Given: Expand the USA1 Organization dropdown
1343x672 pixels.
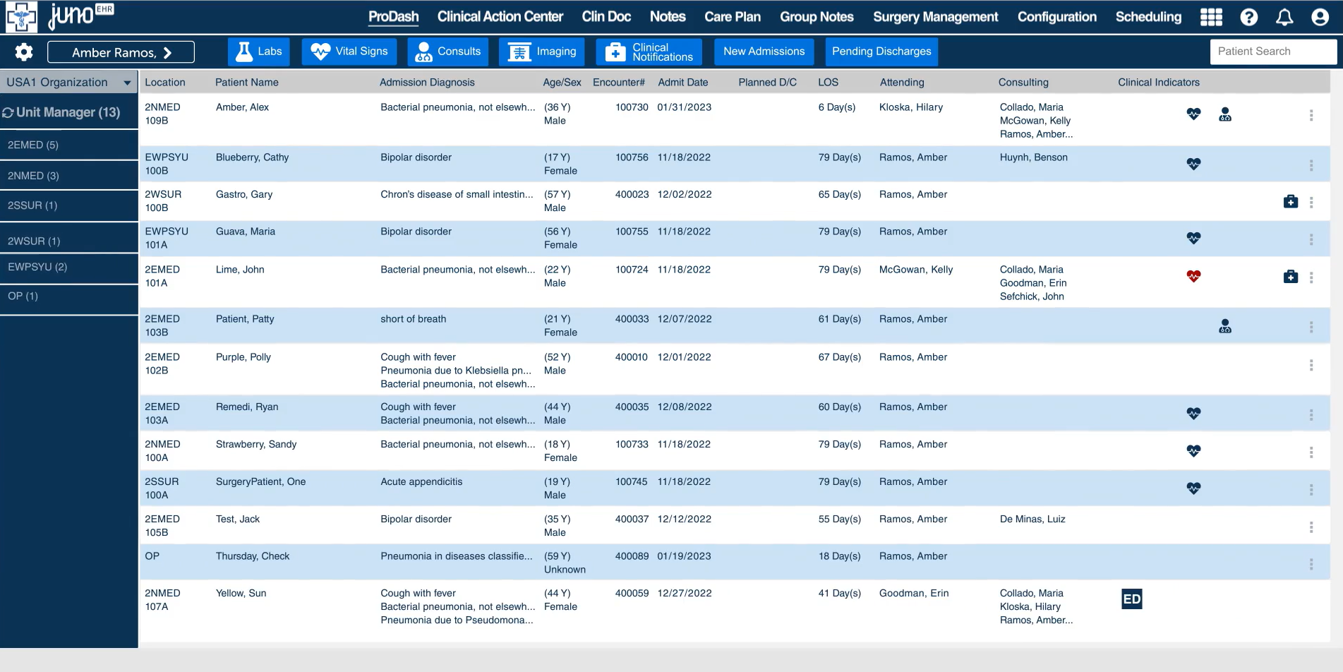Looking at the screenshot, I should 127,82.
